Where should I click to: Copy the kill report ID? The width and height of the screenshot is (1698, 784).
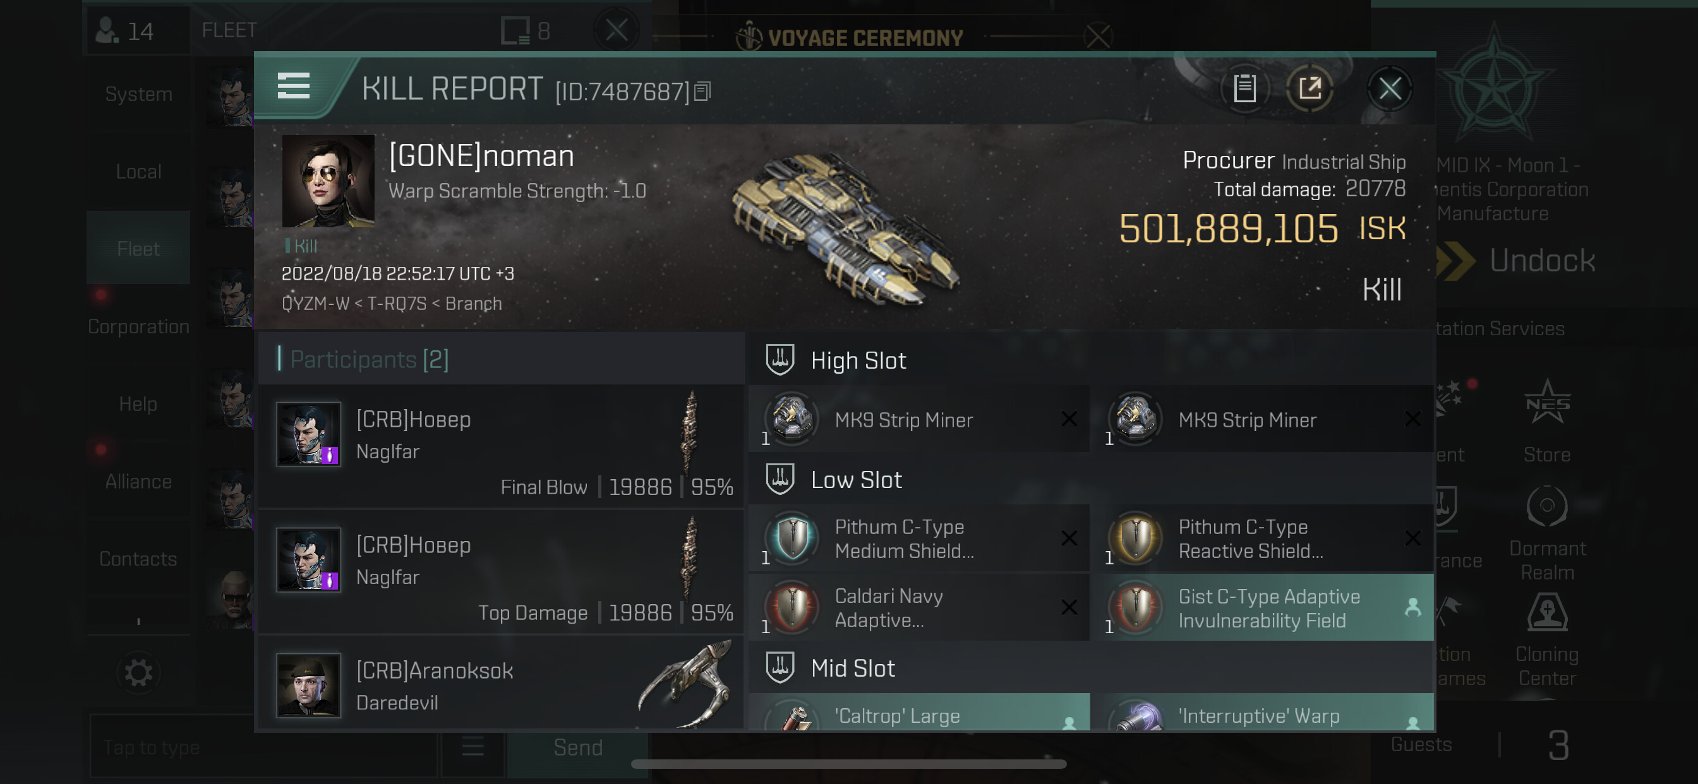click(702, 92)
